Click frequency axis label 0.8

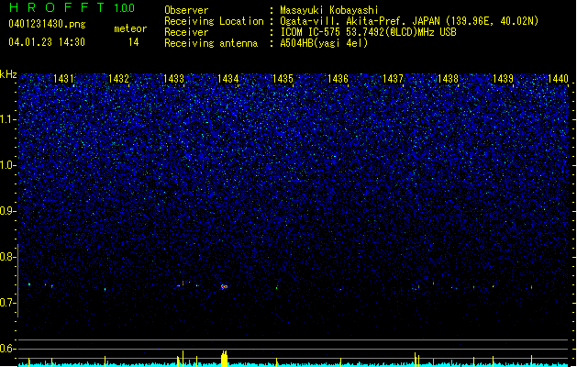pyautogui.click(x=7, y=257)
